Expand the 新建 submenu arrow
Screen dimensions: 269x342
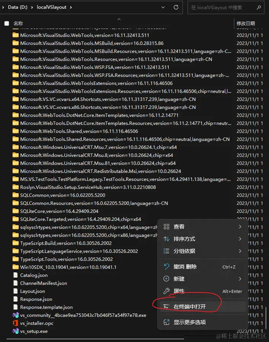[x=240, y=279]
